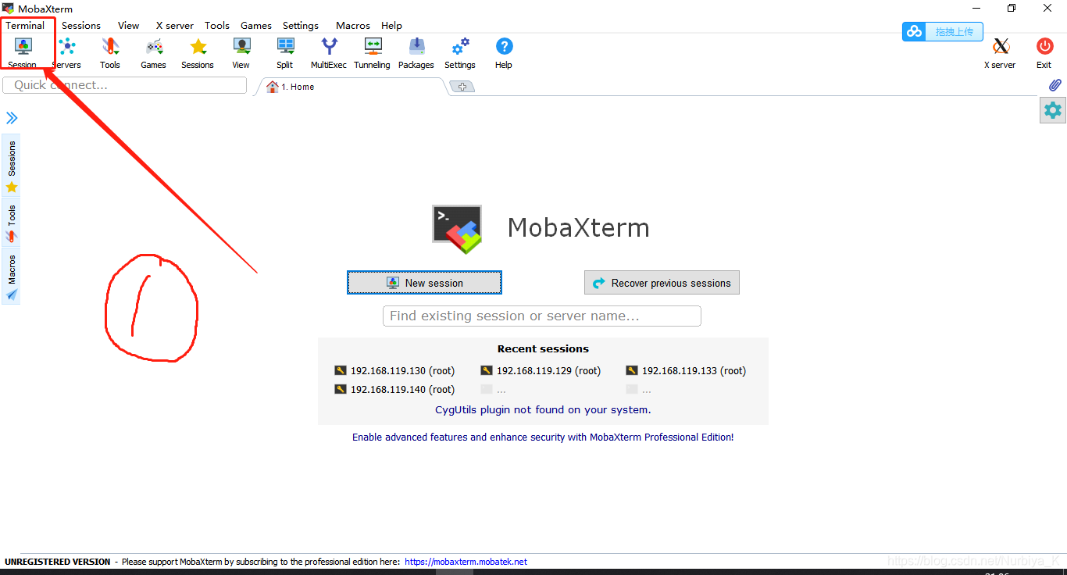Open the Tunneling toolbar icon

coord(373,52)
